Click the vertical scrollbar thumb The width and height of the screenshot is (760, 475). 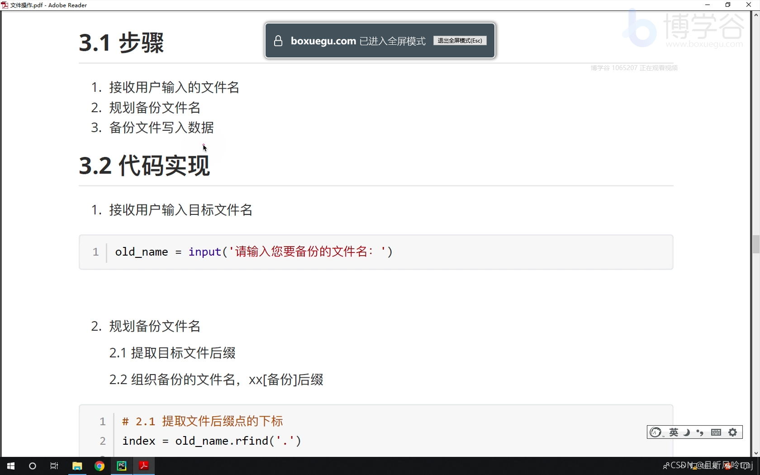(756, 244)
